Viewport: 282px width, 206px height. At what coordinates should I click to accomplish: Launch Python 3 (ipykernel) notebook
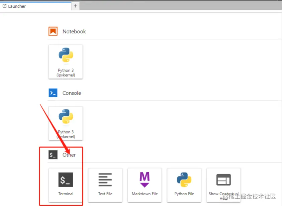pyautogui.click(x=66, y=62)
